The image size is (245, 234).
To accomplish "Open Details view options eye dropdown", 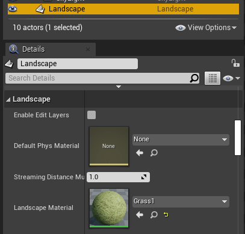I will point(231,78).
